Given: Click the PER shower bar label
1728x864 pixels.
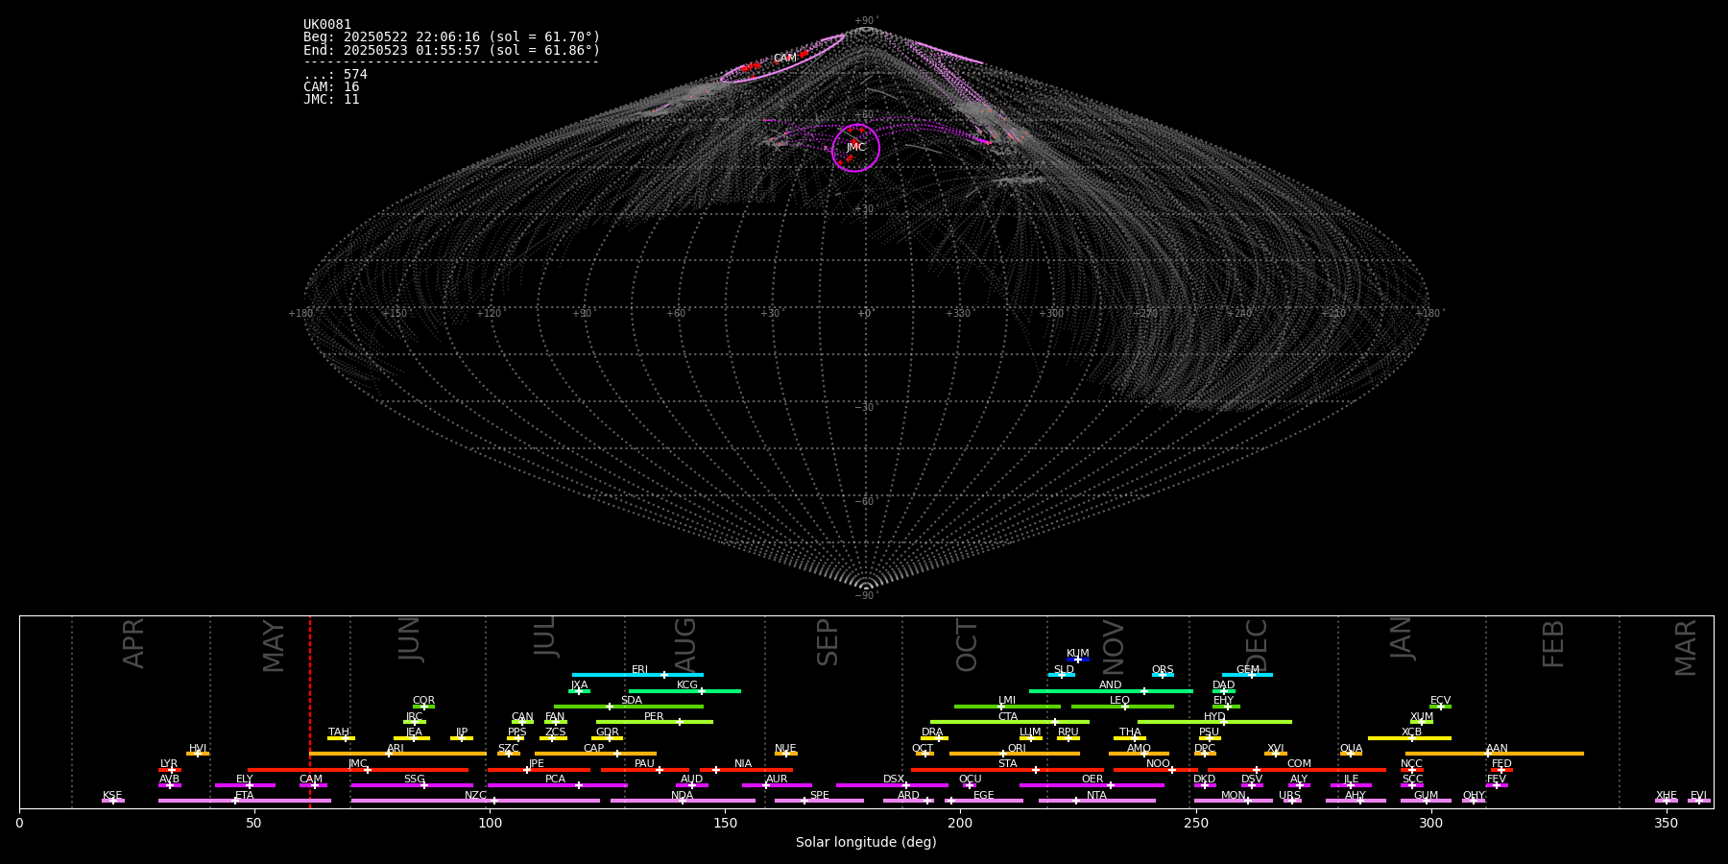Looking at the screenshot, I should coord(654,717).
